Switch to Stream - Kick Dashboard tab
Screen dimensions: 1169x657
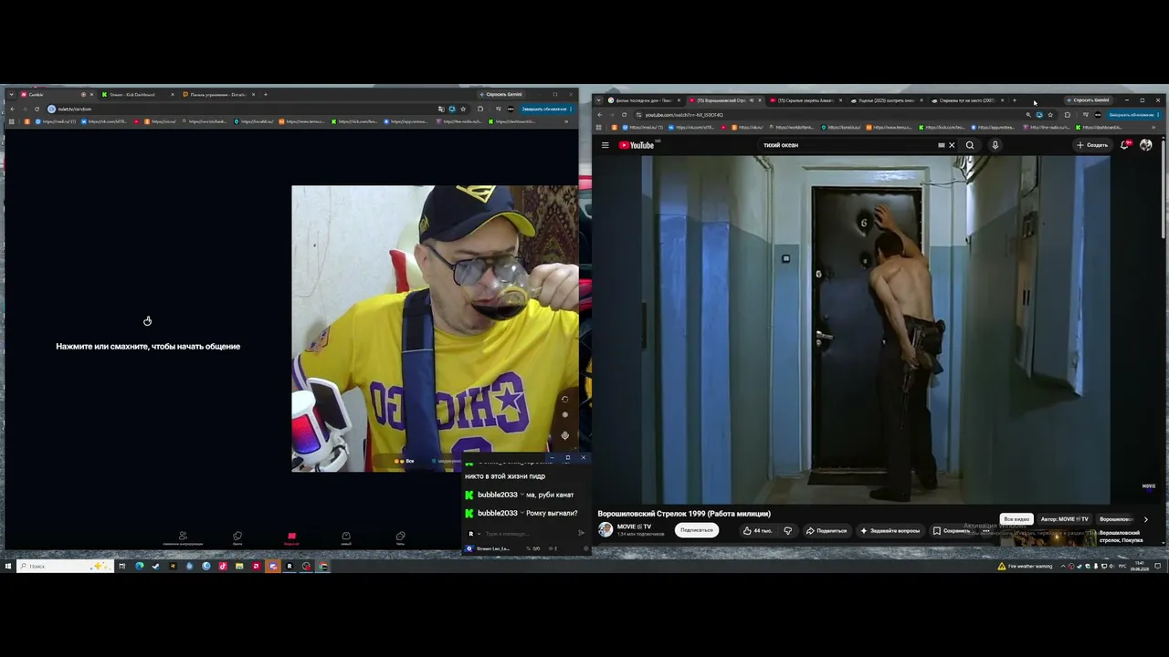(x=137, y=94)
